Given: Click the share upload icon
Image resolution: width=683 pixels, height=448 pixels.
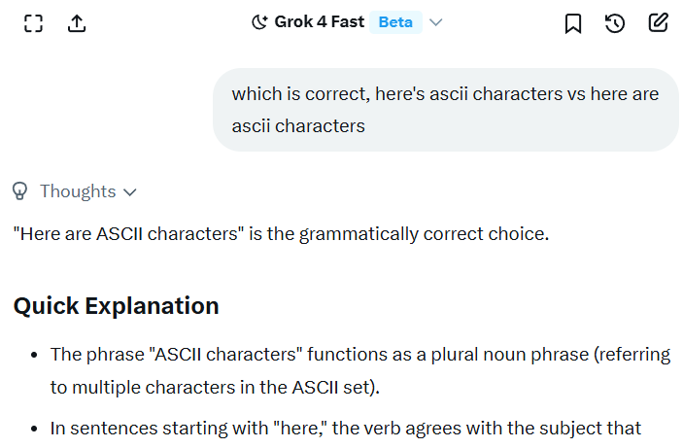Looking at the screenshot, I should pos(77,23).
